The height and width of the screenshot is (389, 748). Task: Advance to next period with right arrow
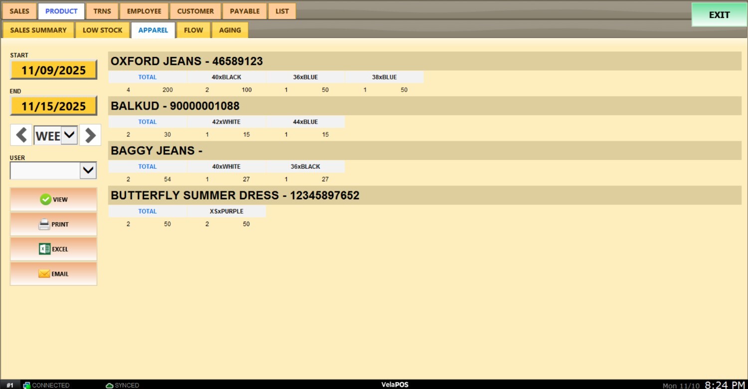click(x=90, y=135)
